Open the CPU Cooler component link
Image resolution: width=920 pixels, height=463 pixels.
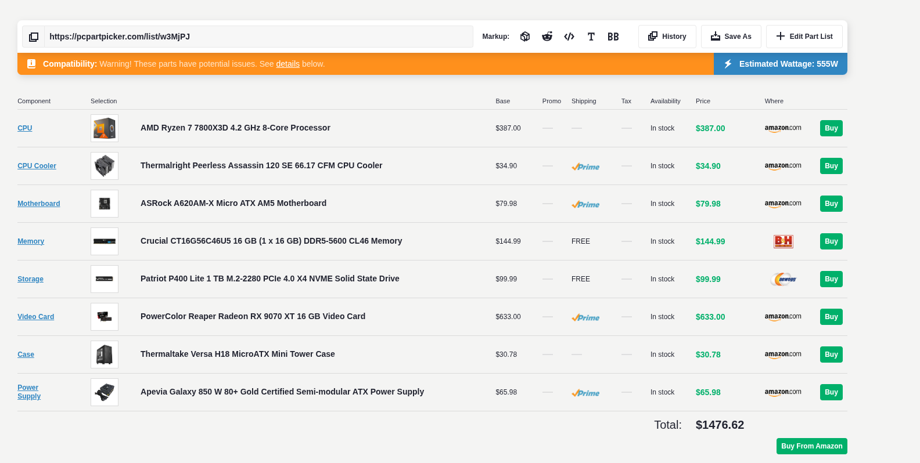tap(37, 166)
